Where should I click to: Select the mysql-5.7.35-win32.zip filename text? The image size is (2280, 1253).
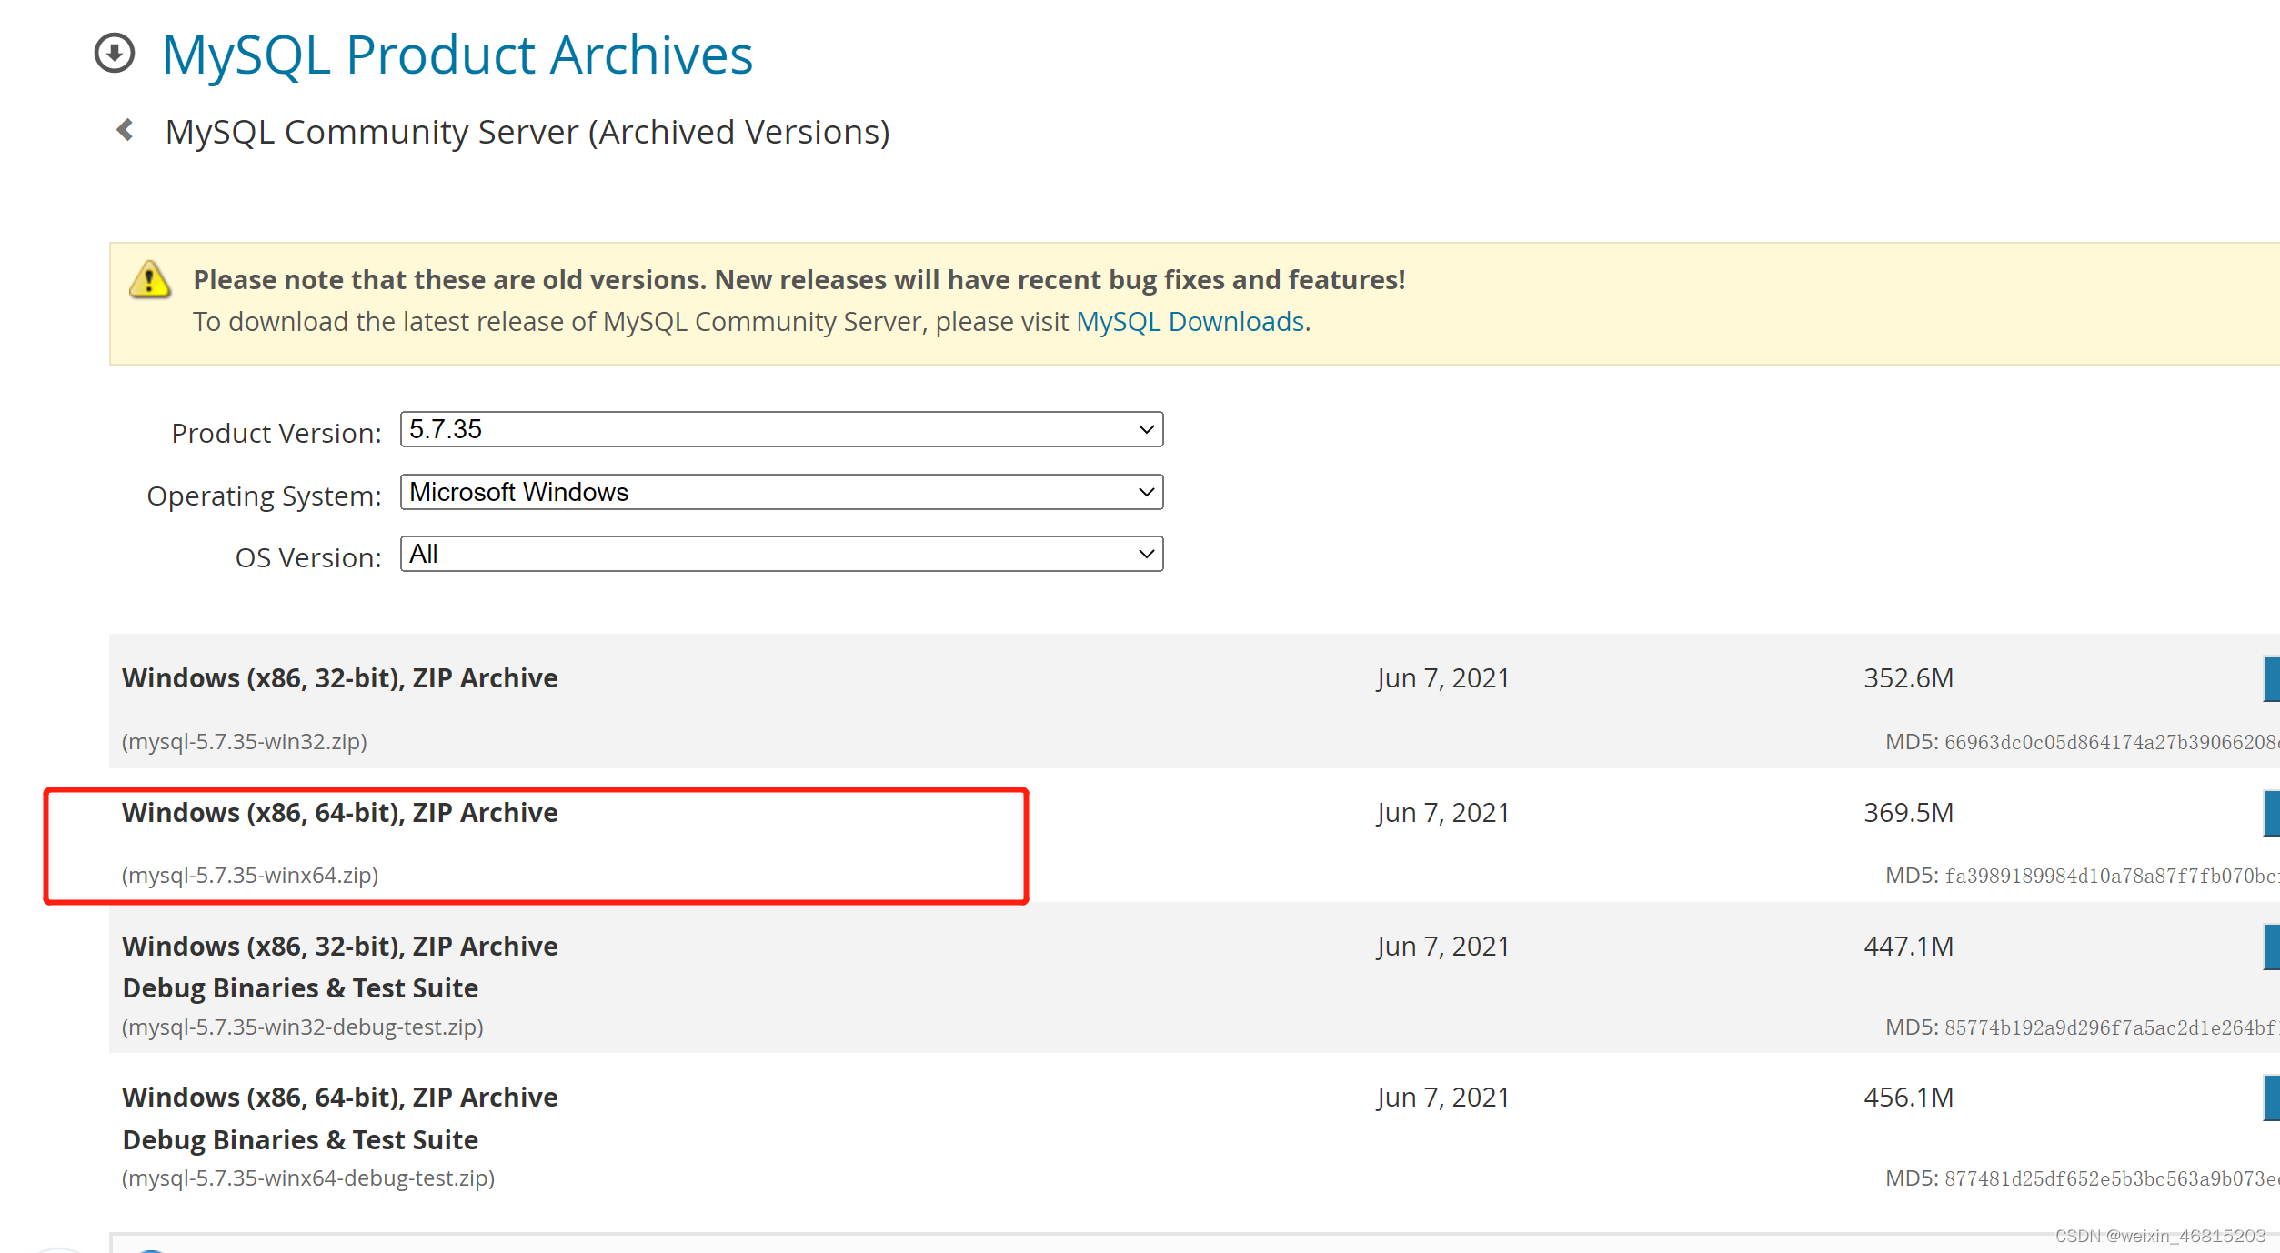point(245,741)
